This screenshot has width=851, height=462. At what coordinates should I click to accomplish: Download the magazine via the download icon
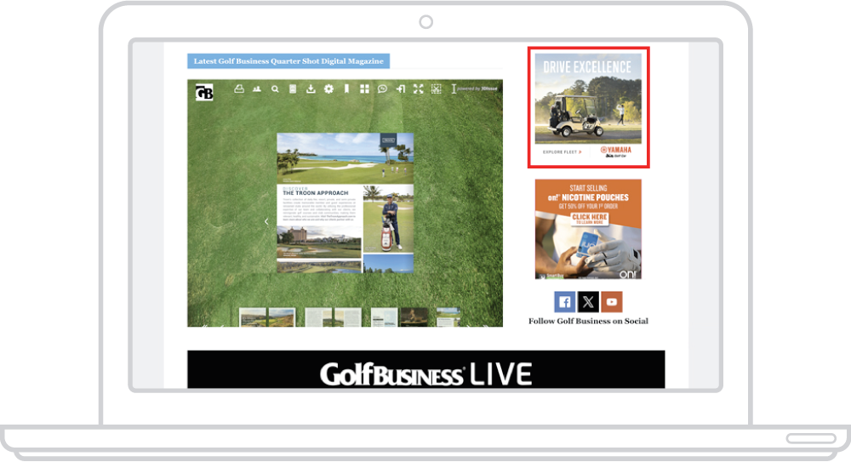[311, 89]
